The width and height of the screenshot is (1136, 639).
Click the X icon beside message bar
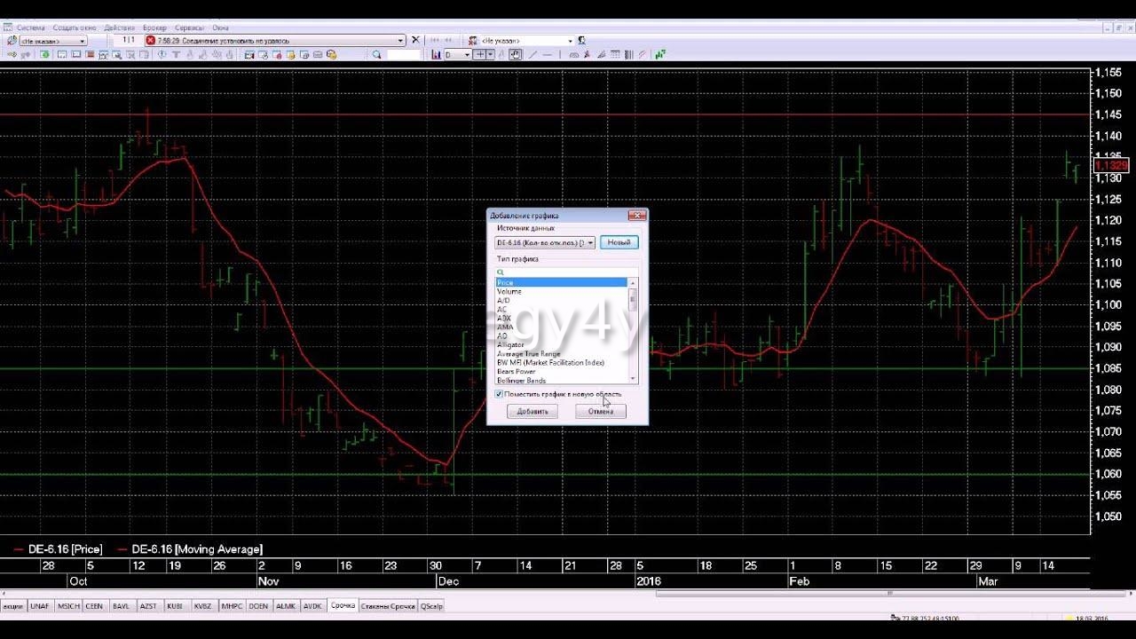click(415, 41)
